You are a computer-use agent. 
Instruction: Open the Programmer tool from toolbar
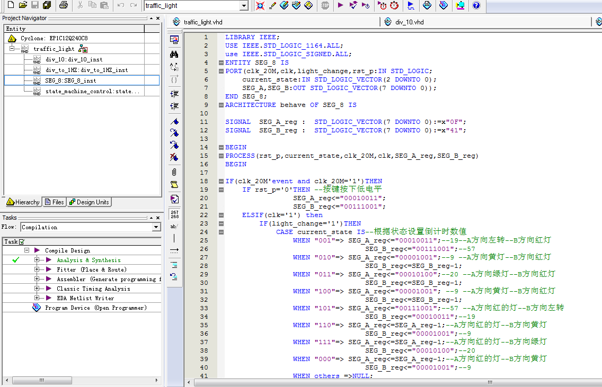click(x=444, y=5)
